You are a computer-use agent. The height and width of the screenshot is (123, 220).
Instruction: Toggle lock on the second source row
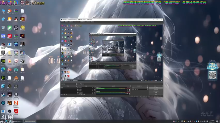coord(94,89)
